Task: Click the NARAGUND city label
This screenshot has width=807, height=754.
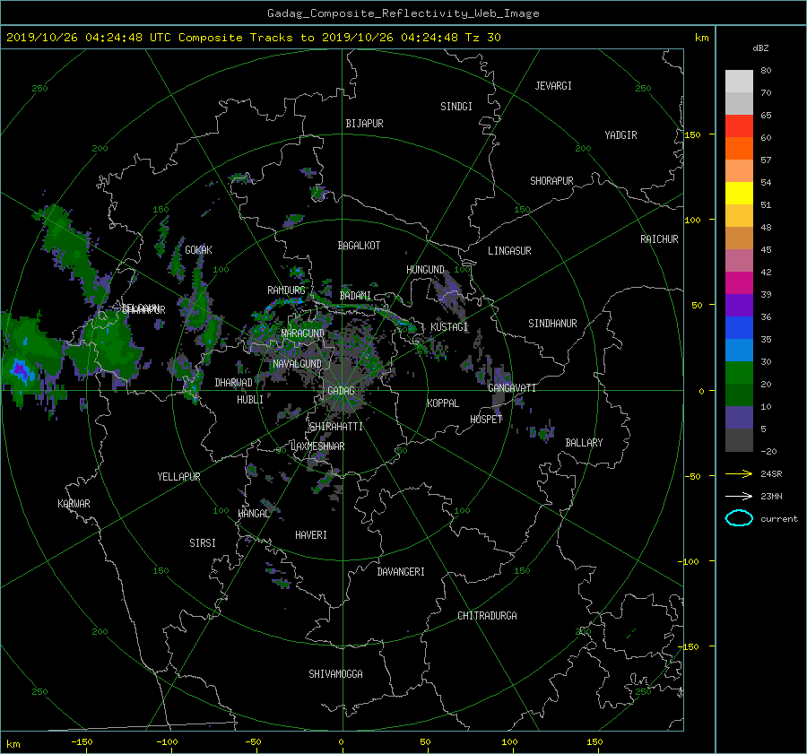Action: click(x=303, y=334)
